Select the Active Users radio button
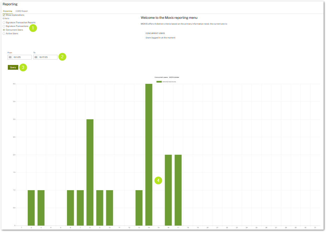The height and width of the screenshot is (232, 326). tap(4, 34)
